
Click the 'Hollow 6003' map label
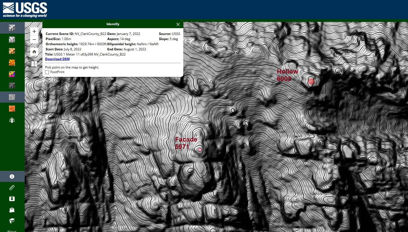[x=287, y=75]
